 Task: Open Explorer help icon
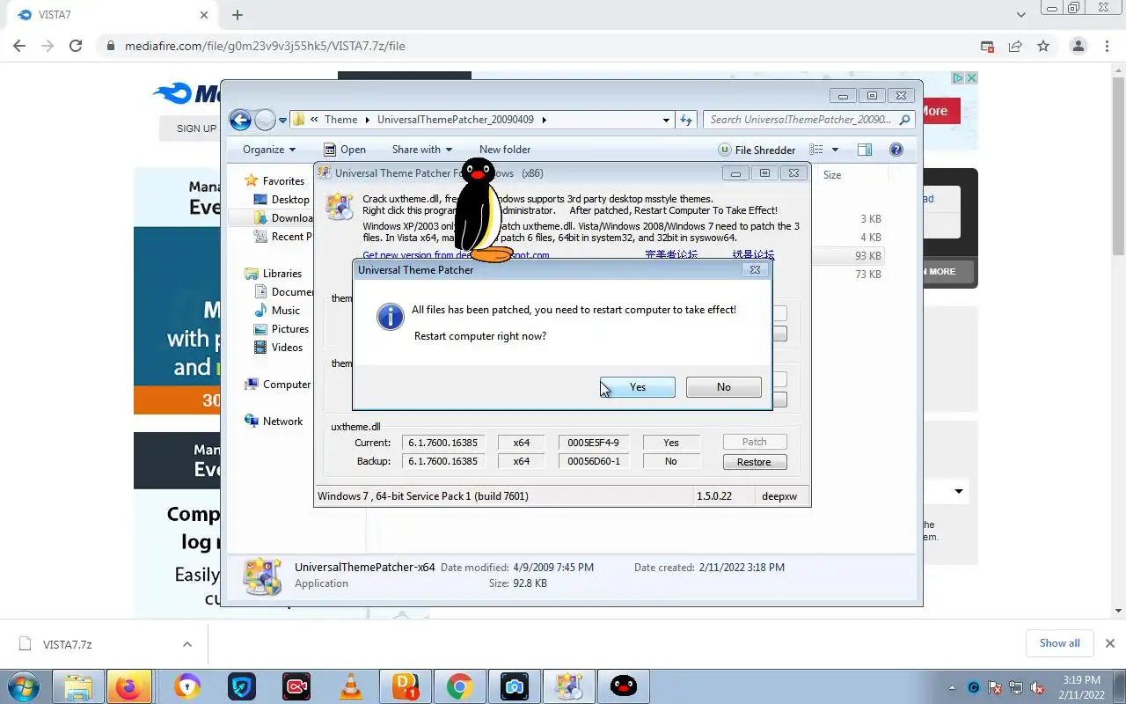click(x=896, y=150)
